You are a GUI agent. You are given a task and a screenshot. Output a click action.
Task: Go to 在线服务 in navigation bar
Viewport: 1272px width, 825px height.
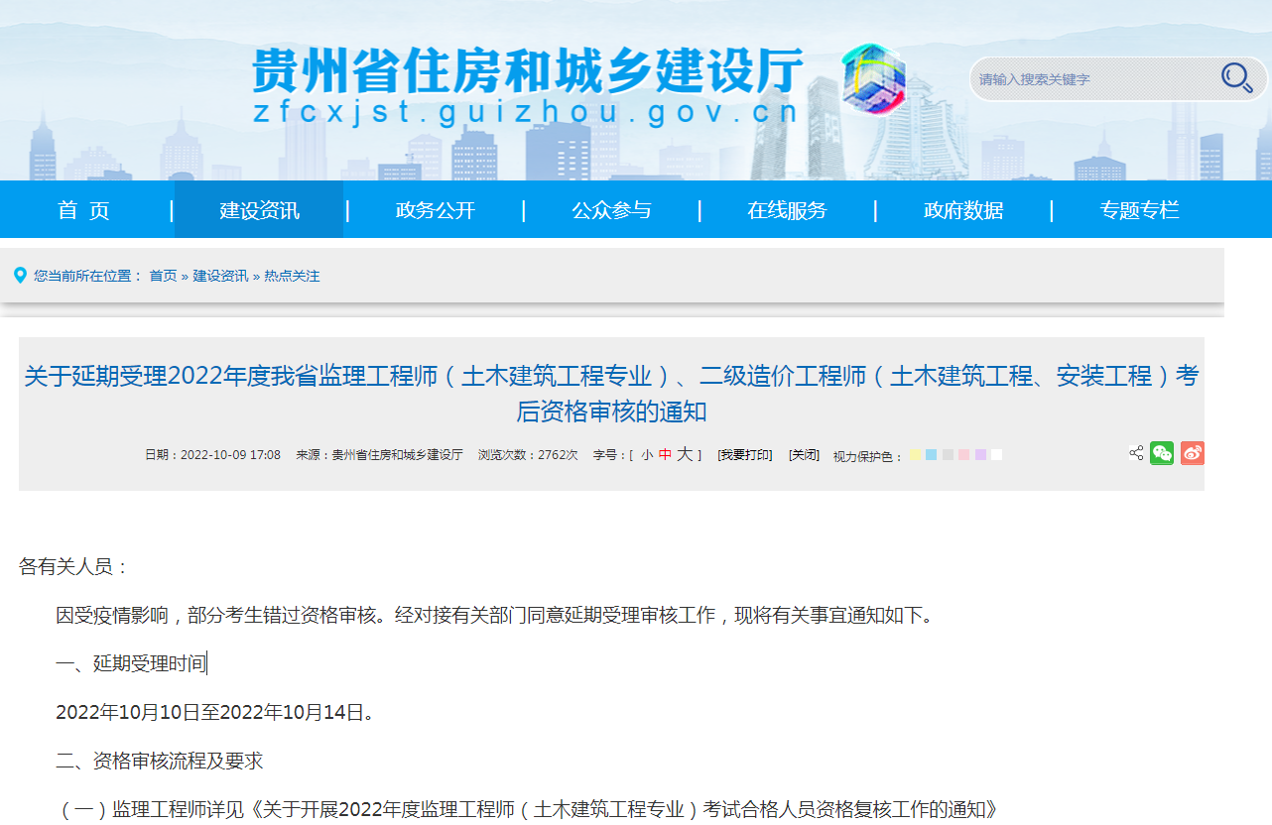(x=787, y=210)
